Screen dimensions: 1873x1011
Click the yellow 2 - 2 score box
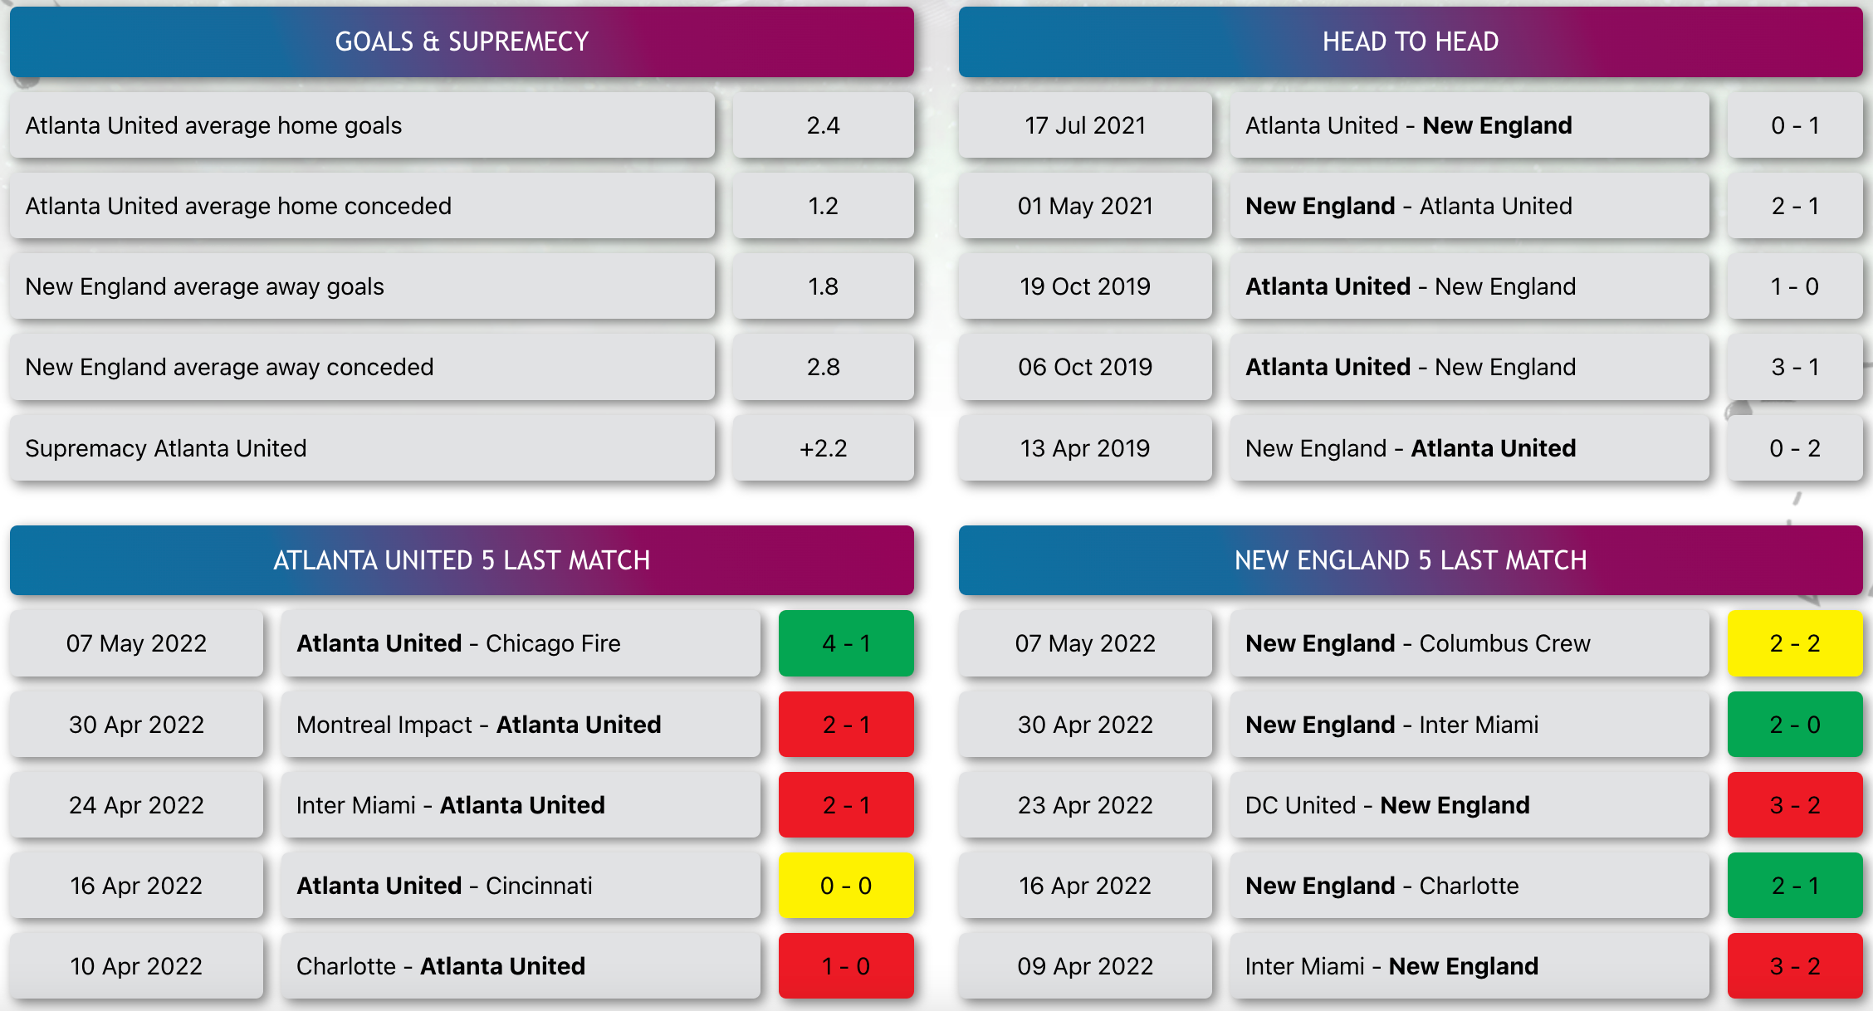pos(1795,643)
